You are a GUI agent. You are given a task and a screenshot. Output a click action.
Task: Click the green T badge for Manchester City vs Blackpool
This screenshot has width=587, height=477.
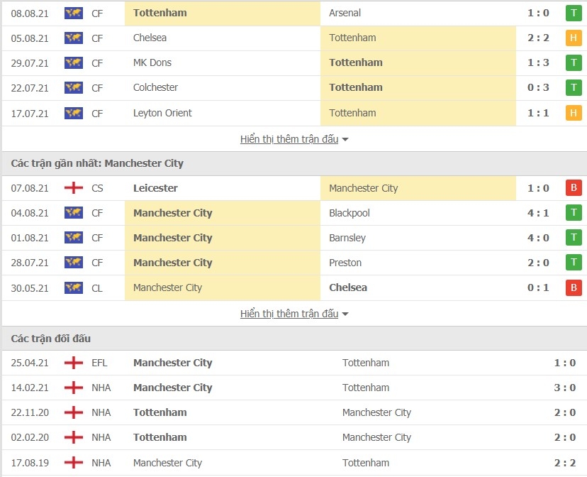[574, 213]
